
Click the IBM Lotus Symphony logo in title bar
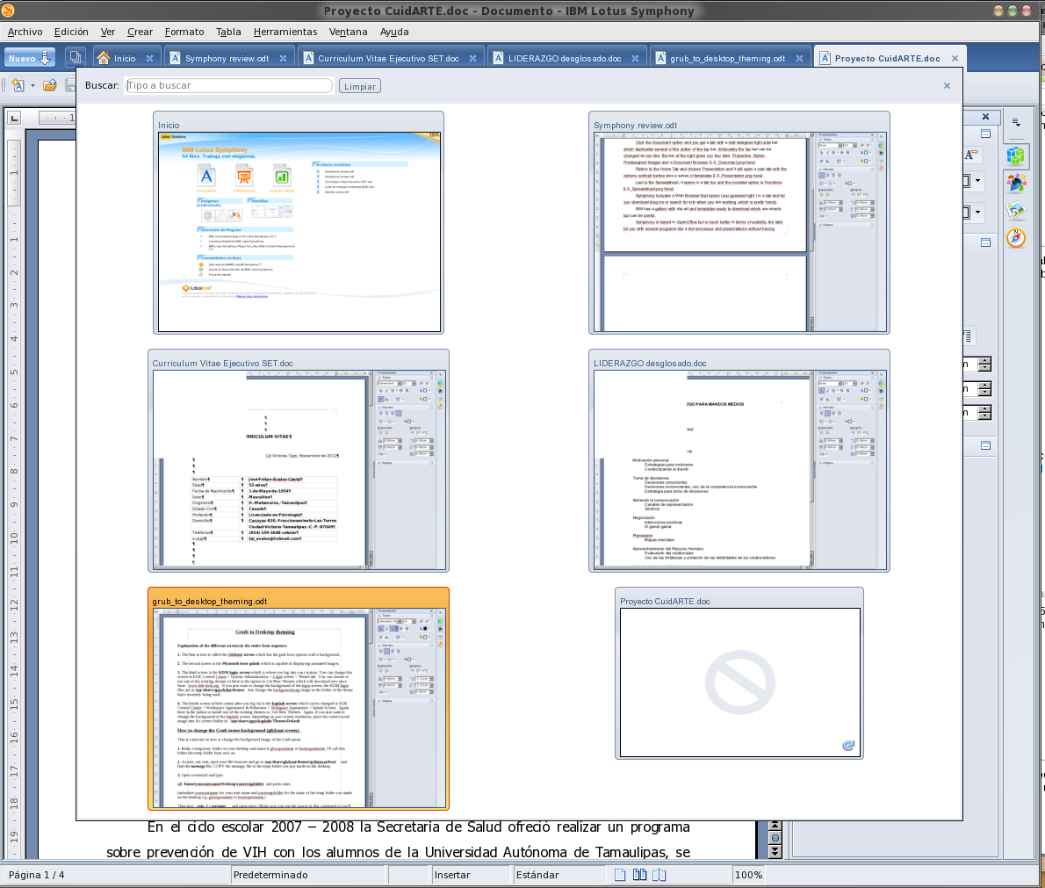8,10
